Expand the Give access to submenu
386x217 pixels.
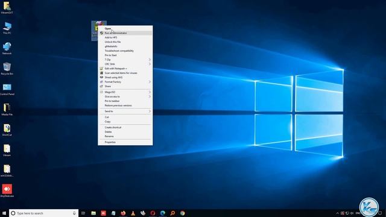[125, 96]
